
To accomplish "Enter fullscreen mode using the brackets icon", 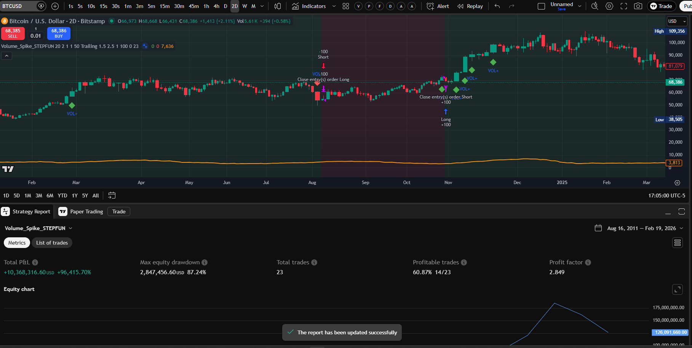I will (x=623, y=6).
